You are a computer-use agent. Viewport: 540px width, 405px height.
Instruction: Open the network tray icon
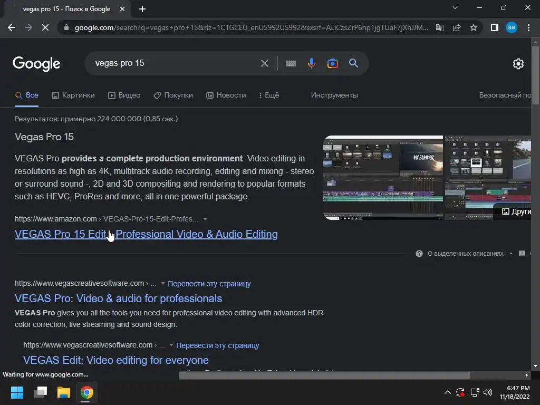click(475, 392)
